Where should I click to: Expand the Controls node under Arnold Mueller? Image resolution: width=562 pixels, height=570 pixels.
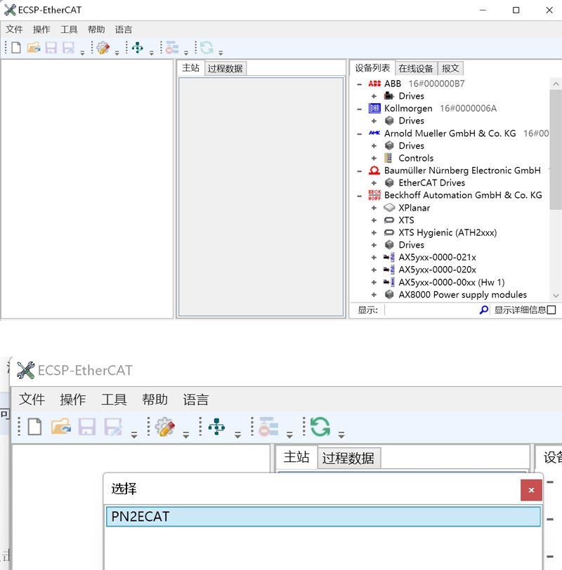pos(374,158)
